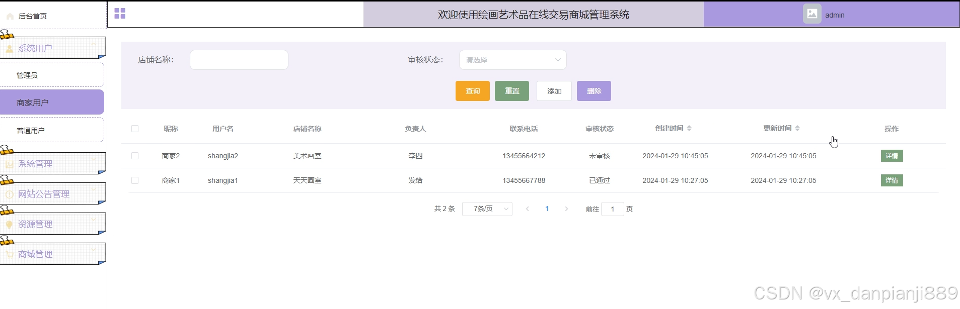Viewport: 960px width, 309px height.
Task: Click the purple 删除 button
Action: pos(594,91)
